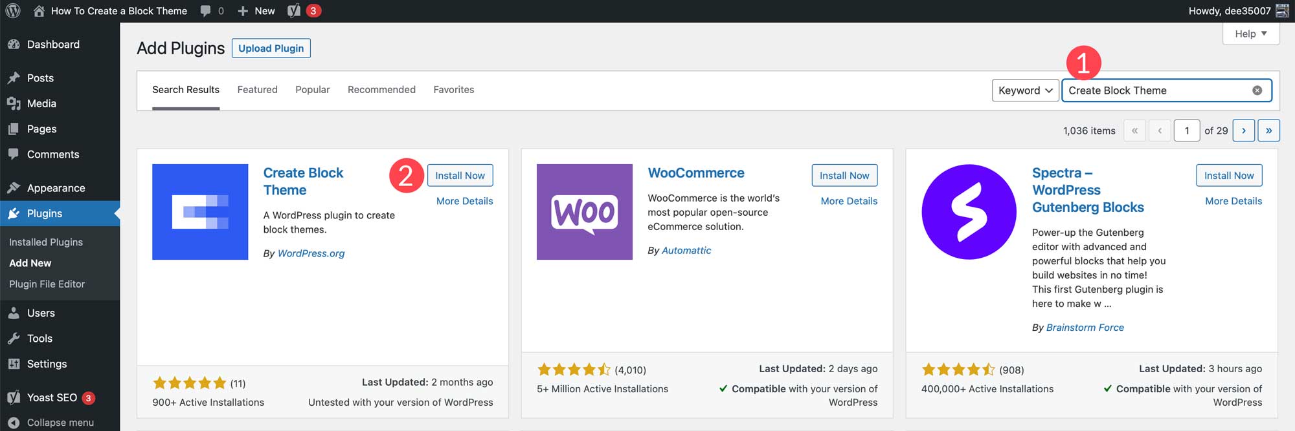
Task: Expand the Help panel dropdown
Action: pos(1250,34)
